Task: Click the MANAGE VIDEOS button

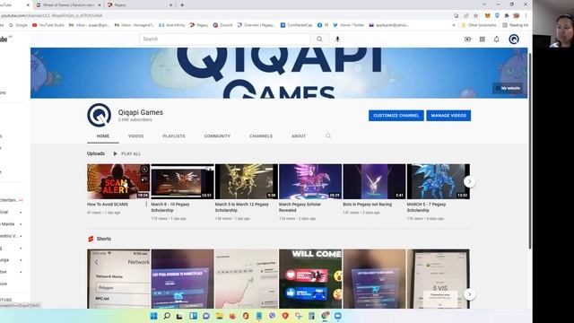Action: pos(448,116)
